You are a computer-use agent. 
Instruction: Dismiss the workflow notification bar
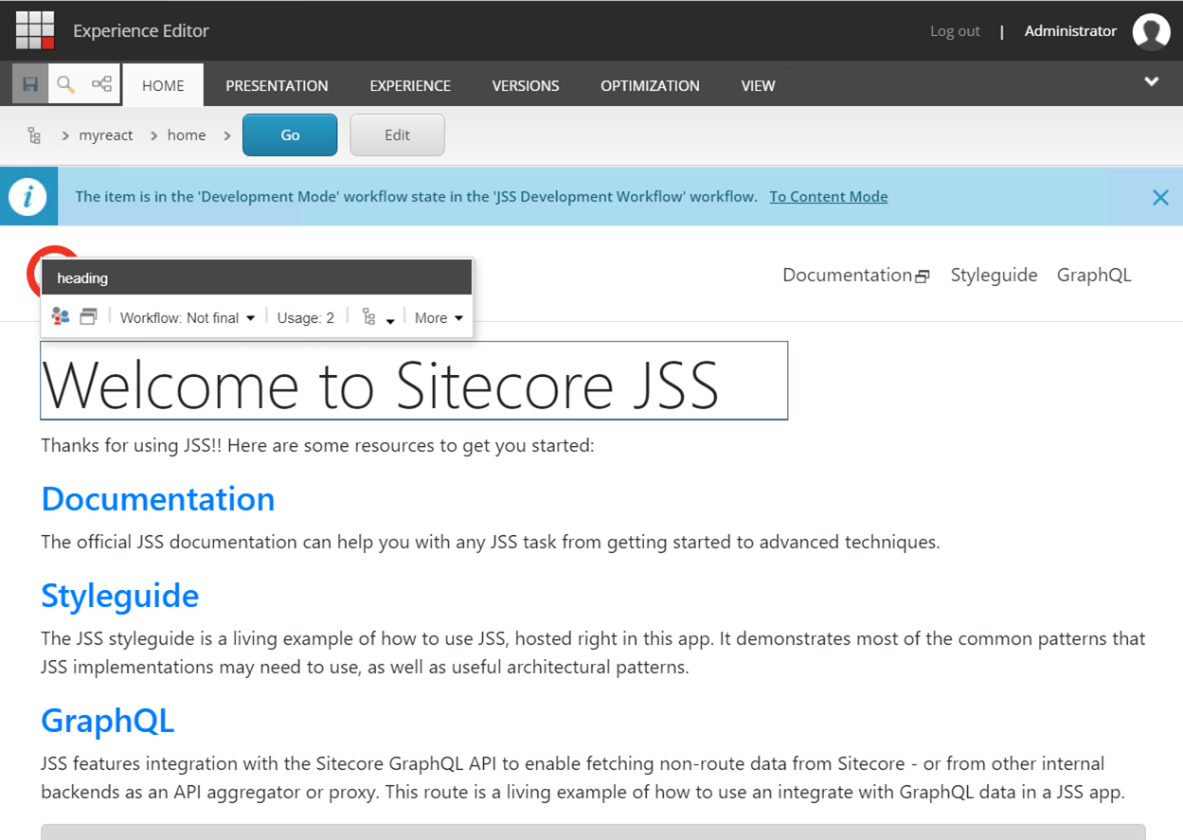(1160, 197)
